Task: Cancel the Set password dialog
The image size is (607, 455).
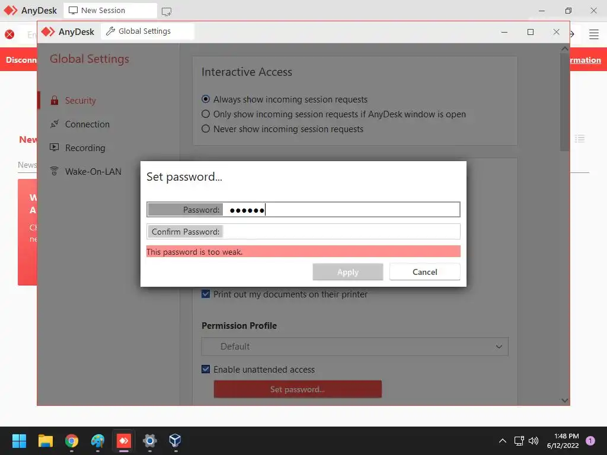Action: pyautogui.click(x=424, y=272)
